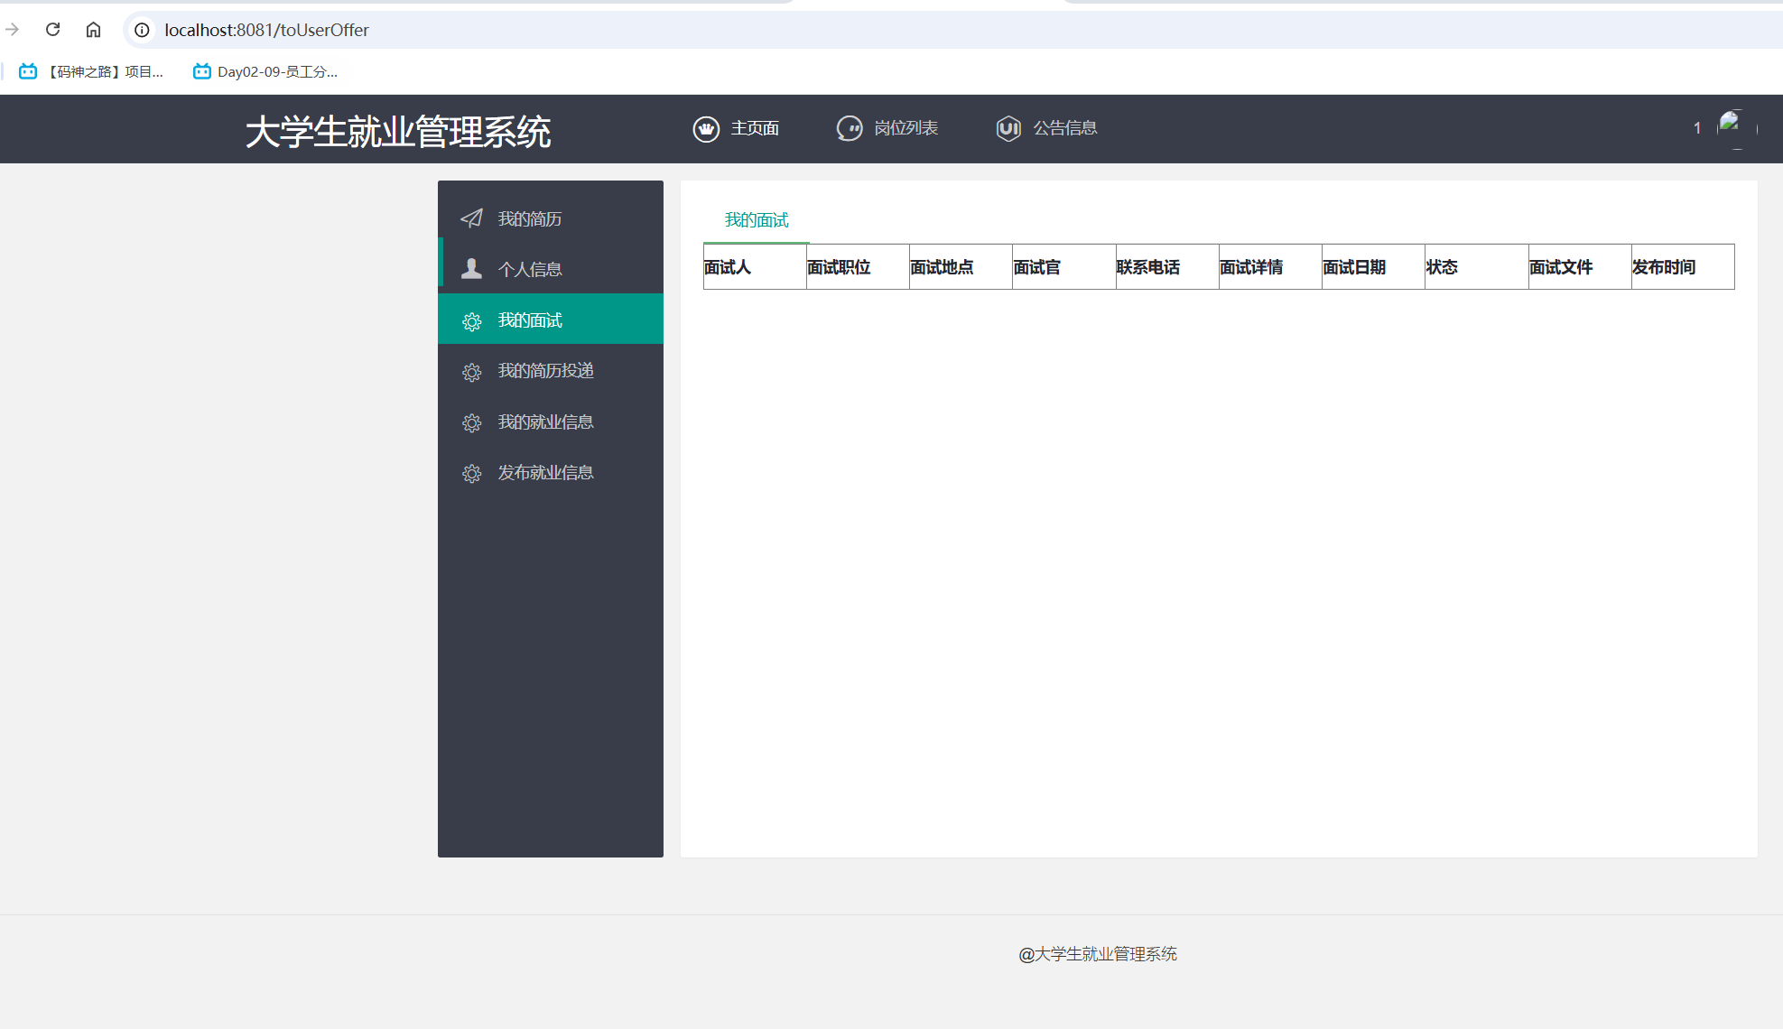Screen dimensions: 1783x1029
Task: Open the user avatar in top-right corner
Action: point(1735,128)
